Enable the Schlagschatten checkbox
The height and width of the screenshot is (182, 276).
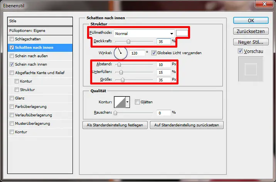[12, 39]
